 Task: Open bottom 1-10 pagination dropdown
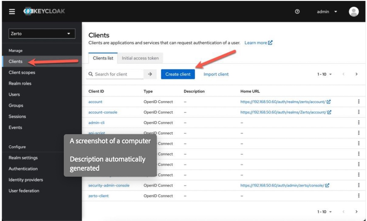pos(324,212)
